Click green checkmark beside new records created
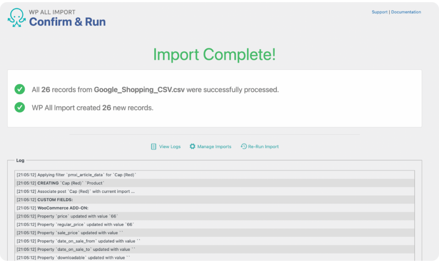 click(20, 108)
